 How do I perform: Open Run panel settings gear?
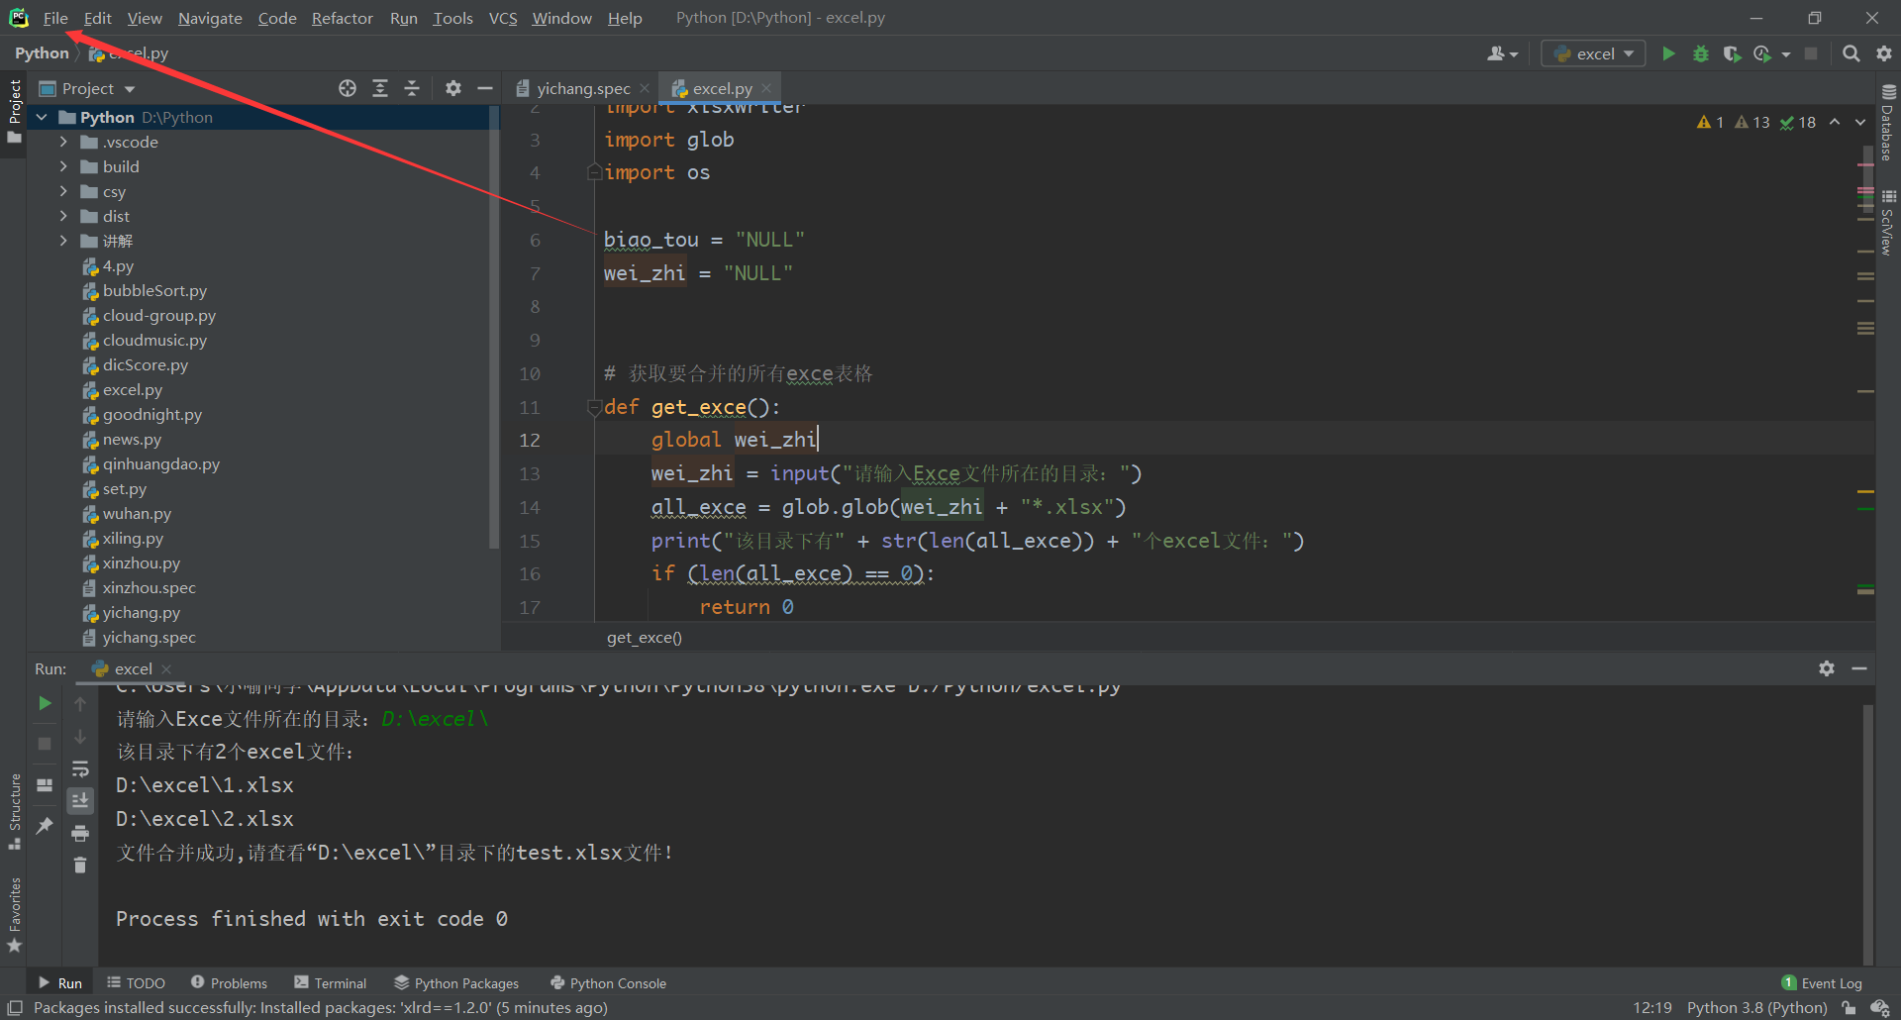(x=1827, y=668)
